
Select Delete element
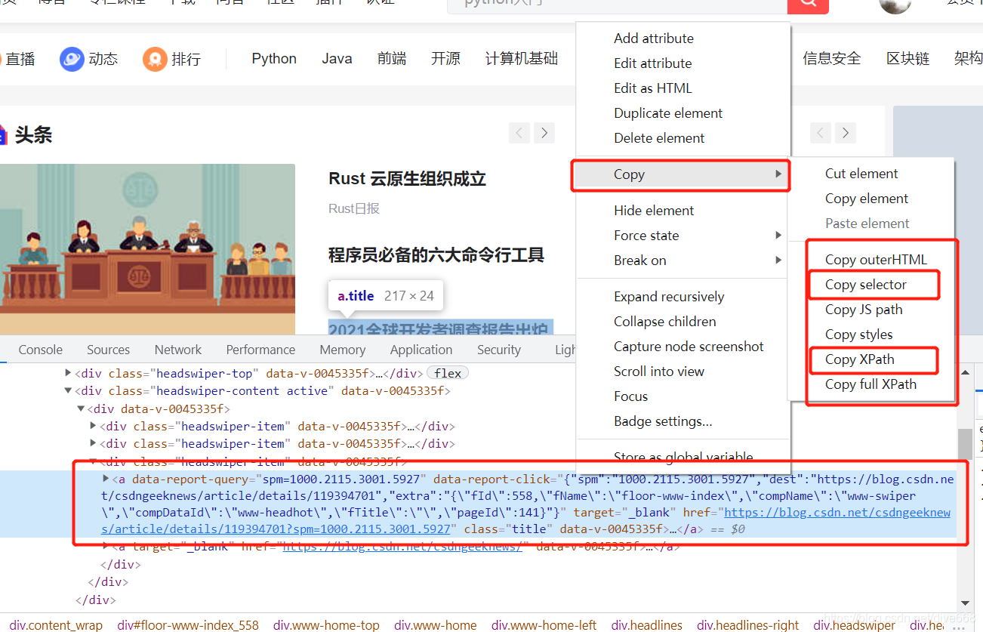tap(659, 138)
